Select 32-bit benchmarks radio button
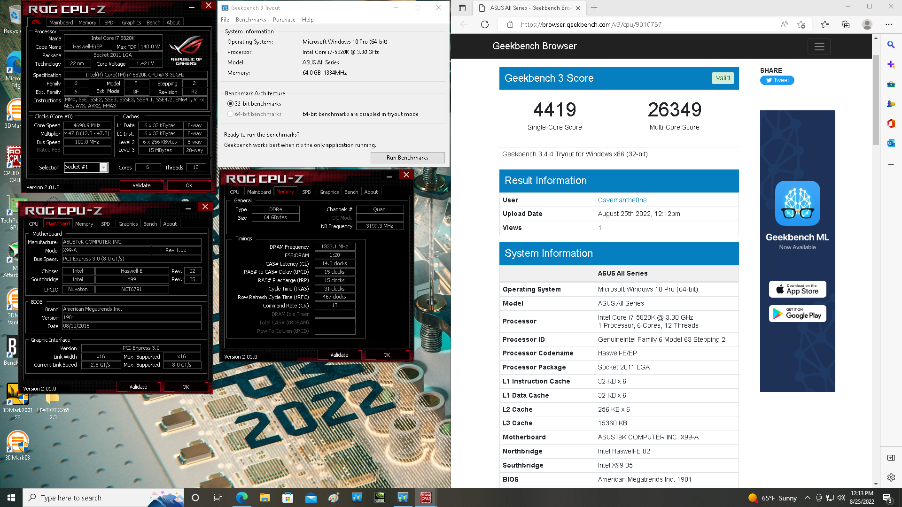 click(x=230, y=104)
